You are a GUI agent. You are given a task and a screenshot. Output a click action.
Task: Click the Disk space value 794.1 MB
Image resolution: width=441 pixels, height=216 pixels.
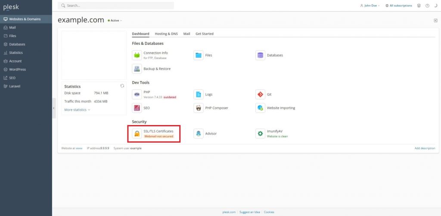click(101, 93)
